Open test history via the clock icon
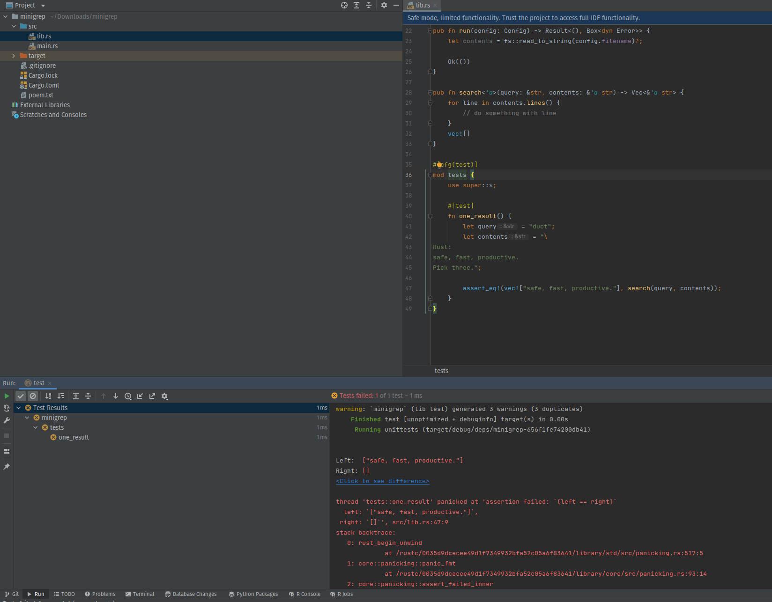The width and height of the screenshot is (772, 602). click(x=128, y=396)
